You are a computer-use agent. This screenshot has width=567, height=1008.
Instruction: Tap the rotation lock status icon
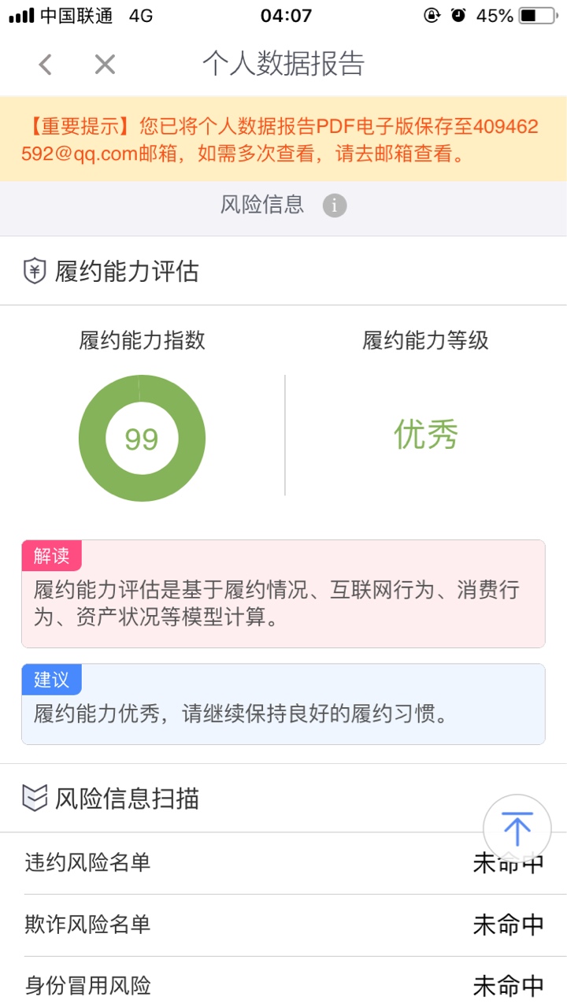(x=432, y=15)
